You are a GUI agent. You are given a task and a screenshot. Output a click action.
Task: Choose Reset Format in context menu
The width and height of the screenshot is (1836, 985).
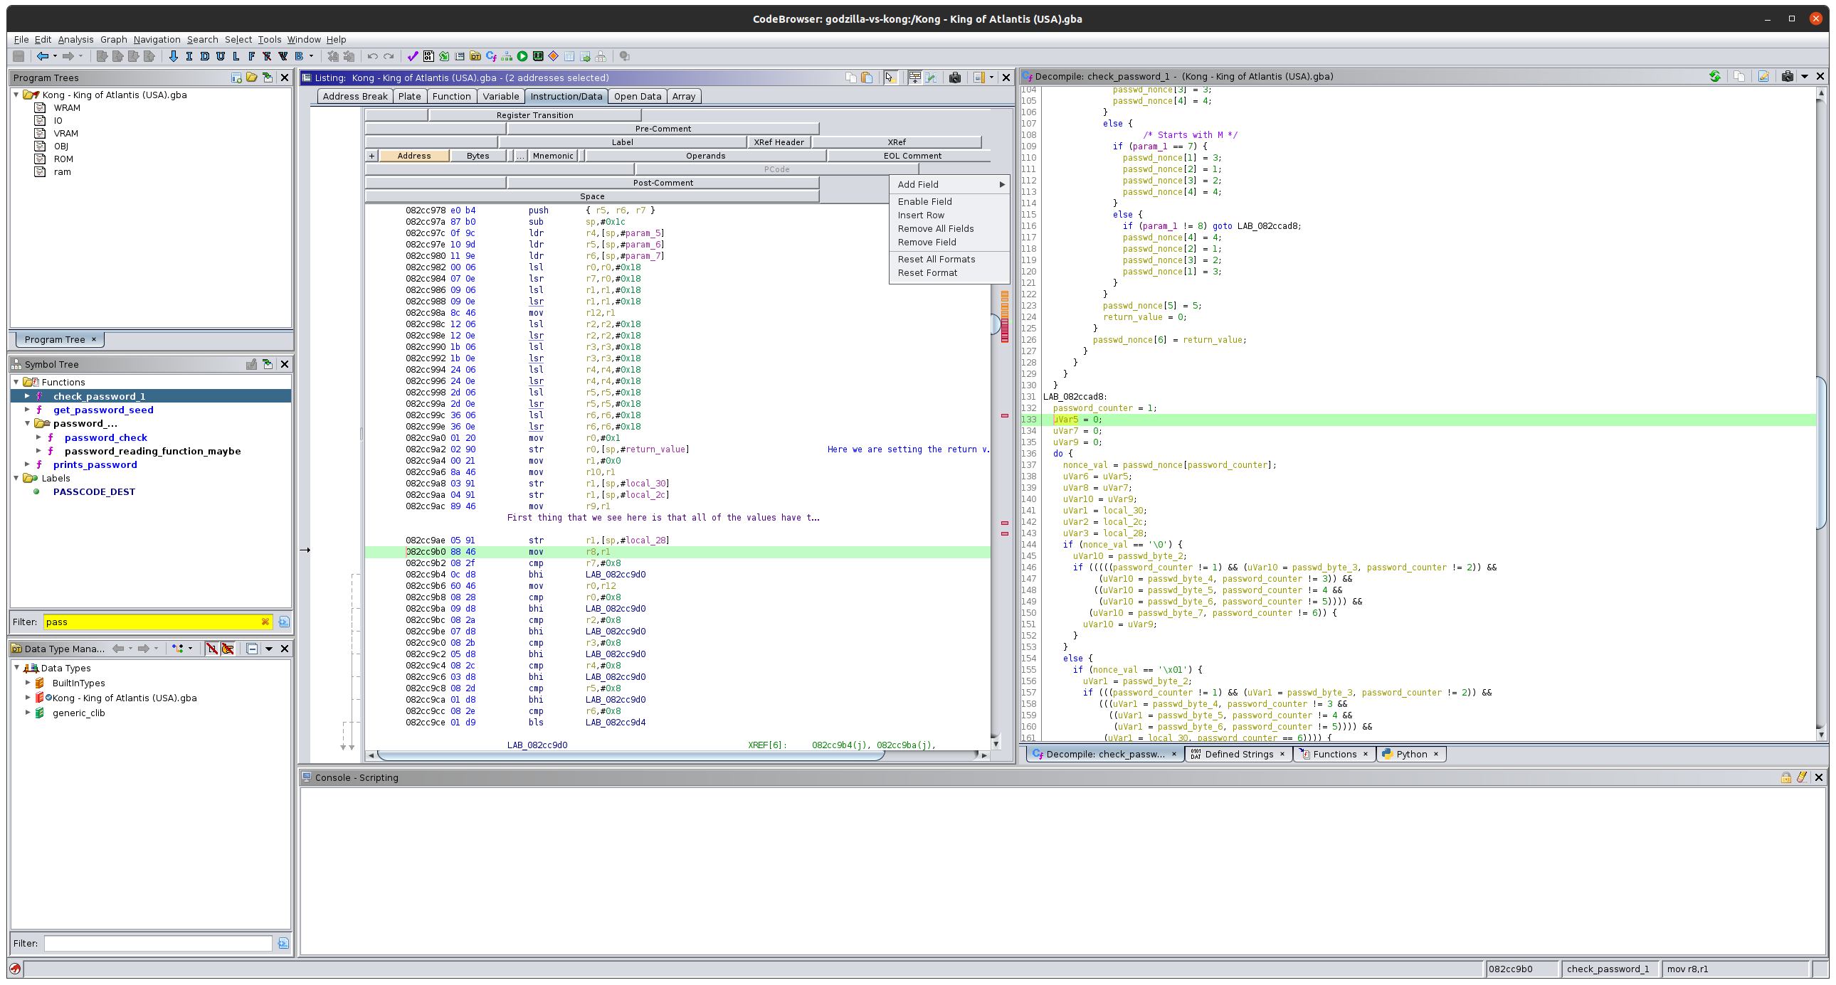pos(949,273)
